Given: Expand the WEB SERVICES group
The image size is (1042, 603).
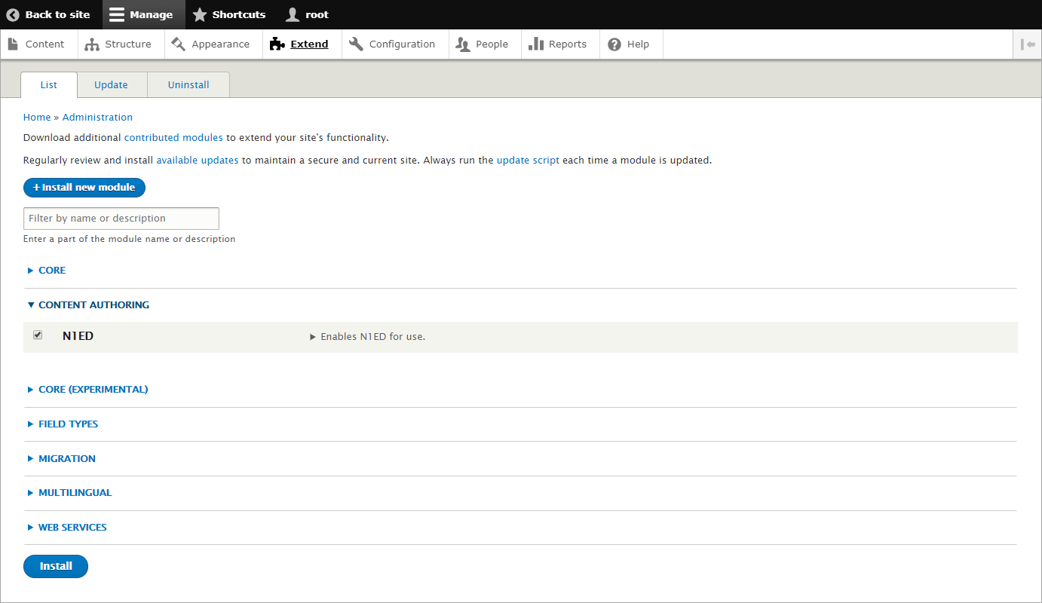Looking at the screenshot, I should pyautogui.click(x=72, y=528).
